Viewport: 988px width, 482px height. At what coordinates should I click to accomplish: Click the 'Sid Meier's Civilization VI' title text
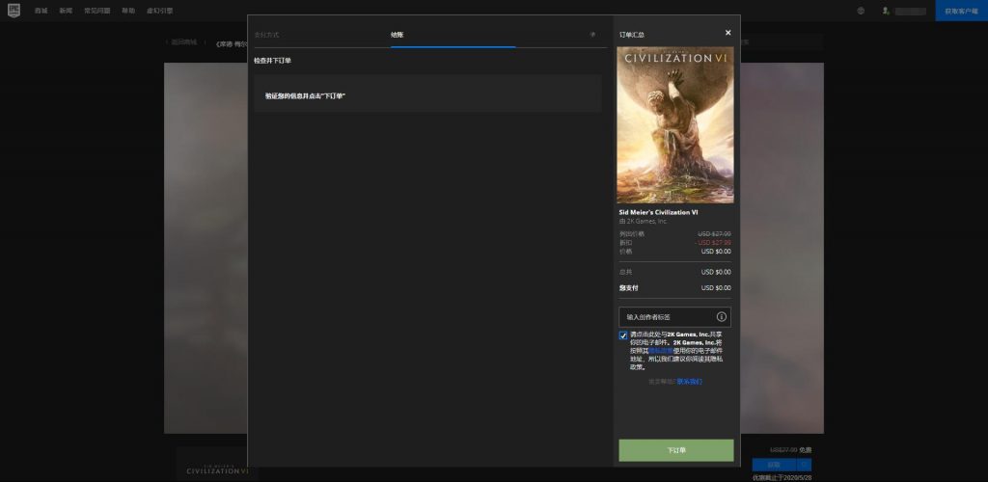coord(658,213)
